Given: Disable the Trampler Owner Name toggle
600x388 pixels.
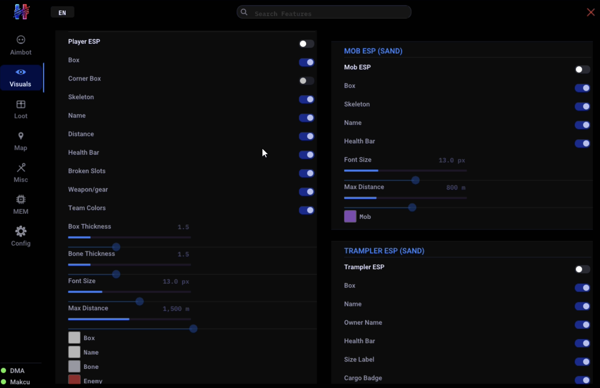Looking at the screenshot, I should (x=582, y=325).
